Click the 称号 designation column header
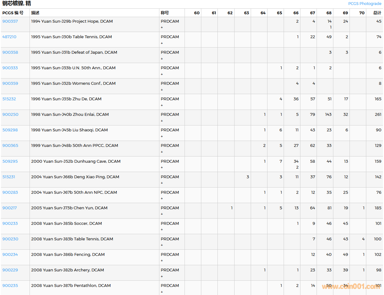Viewport: 384px width, 295px height. tap(165, 13)
